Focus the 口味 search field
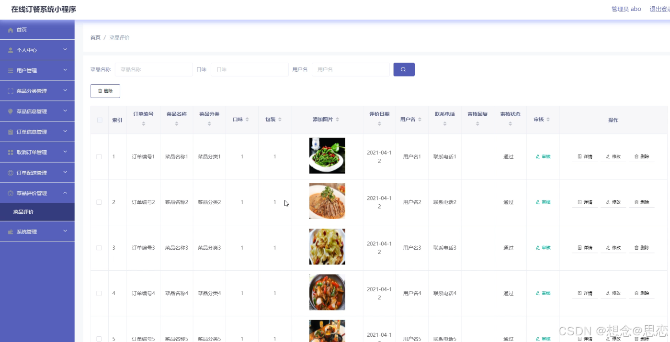This screenshot has width=670, height=342. coord(250,69)
